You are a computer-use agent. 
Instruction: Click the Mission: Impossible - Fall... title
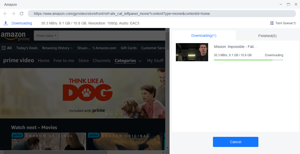(235, 47)
